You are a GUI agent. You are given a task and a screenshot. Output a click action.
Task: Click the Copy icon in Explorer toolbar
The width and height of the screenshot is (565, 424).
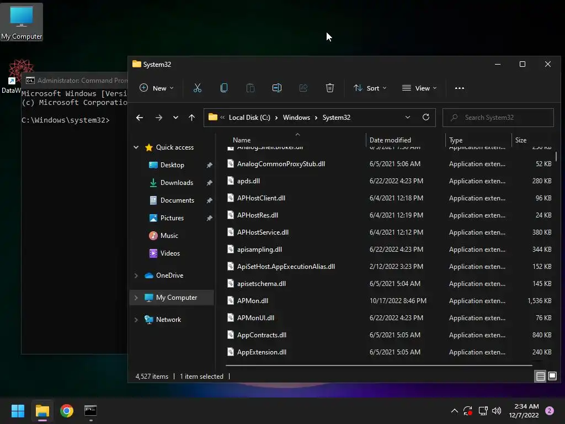tap(224, 88)
